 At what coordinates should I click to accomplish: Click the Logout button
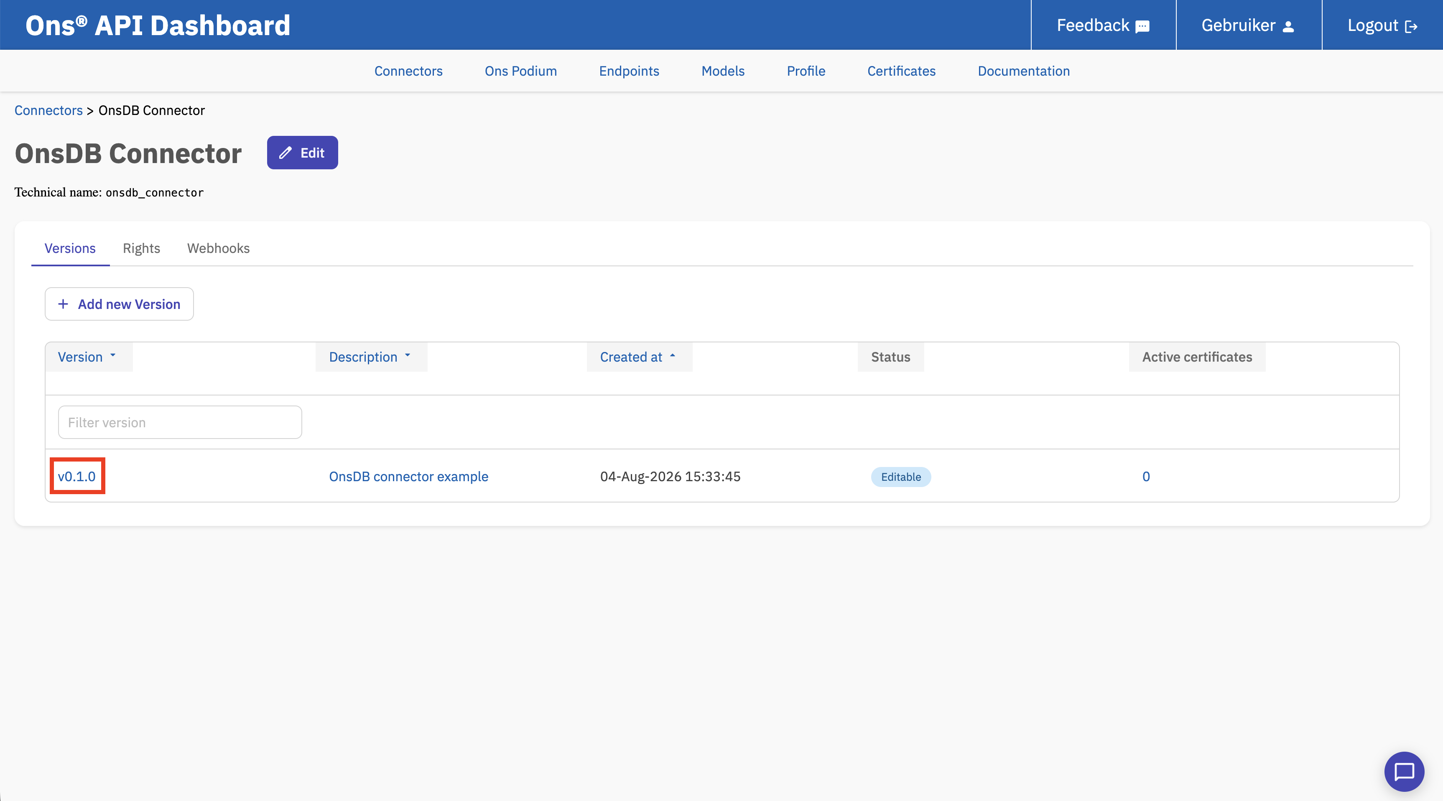[1382, 25]
